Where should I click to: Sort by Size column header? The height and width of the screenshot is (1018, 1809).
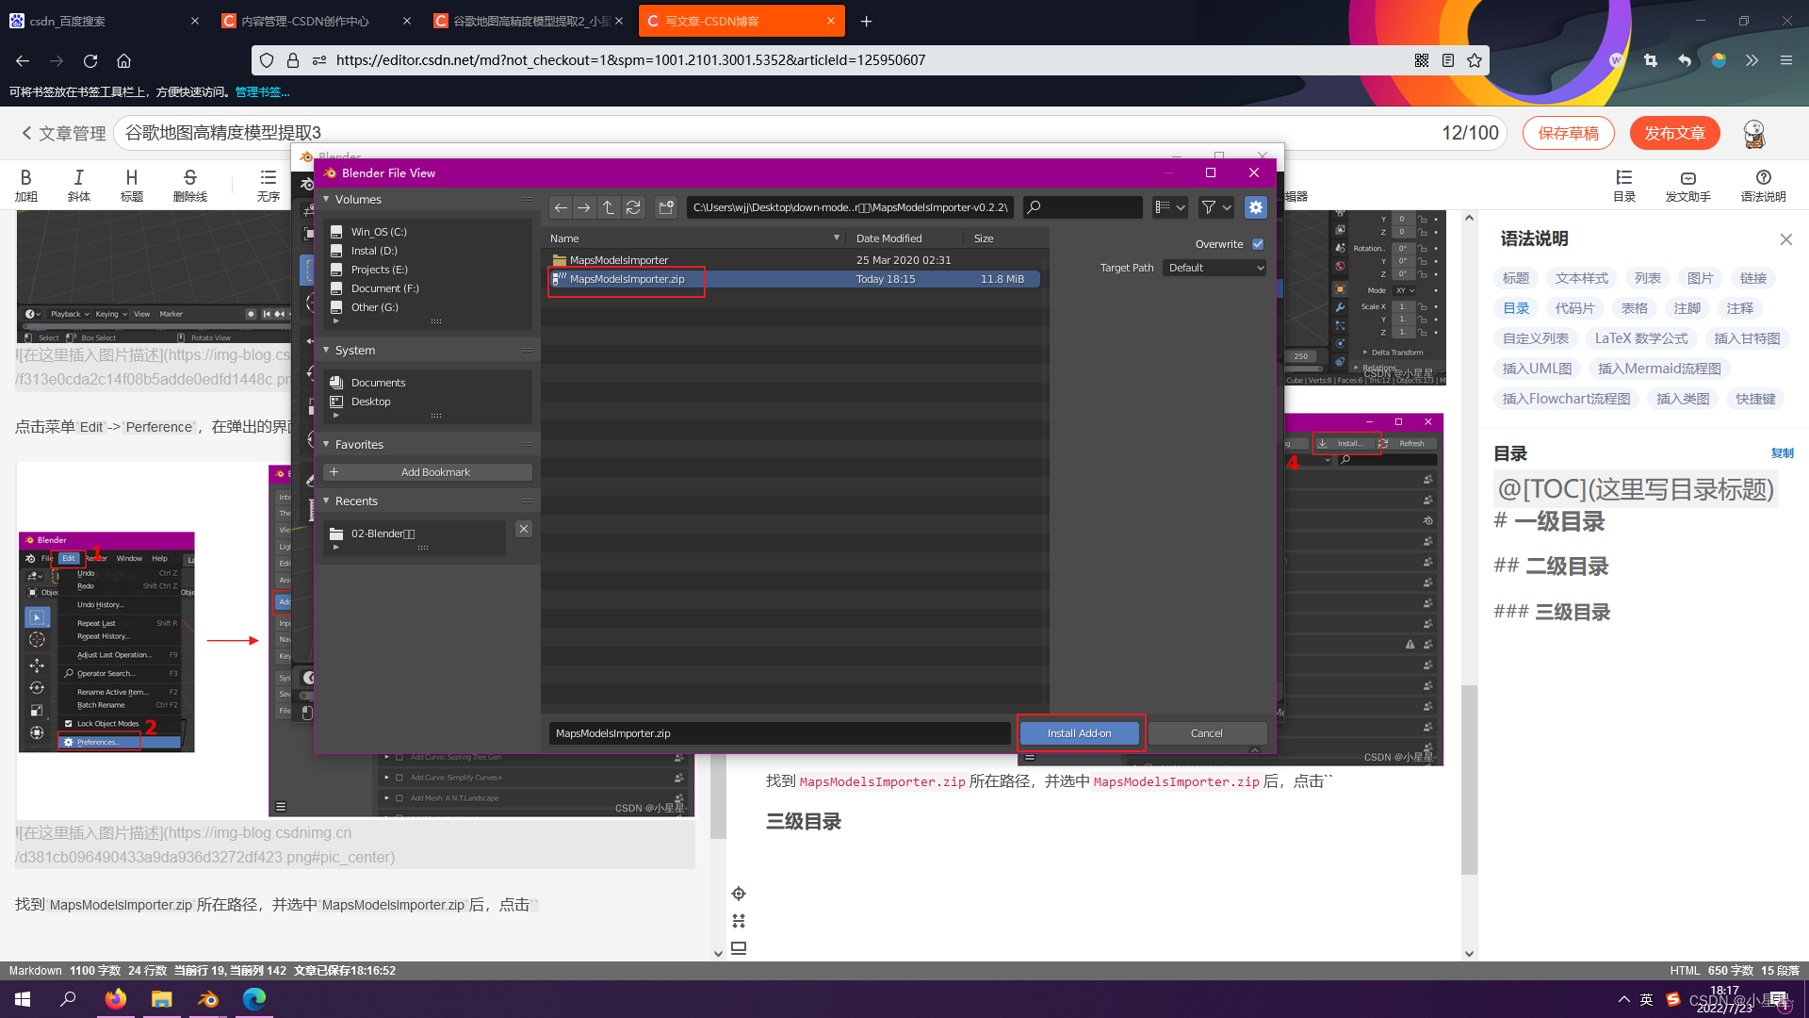(x=984, y=238)
